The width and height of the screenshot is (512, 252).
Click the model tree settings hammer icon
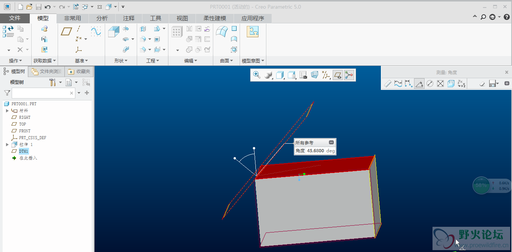53,82
